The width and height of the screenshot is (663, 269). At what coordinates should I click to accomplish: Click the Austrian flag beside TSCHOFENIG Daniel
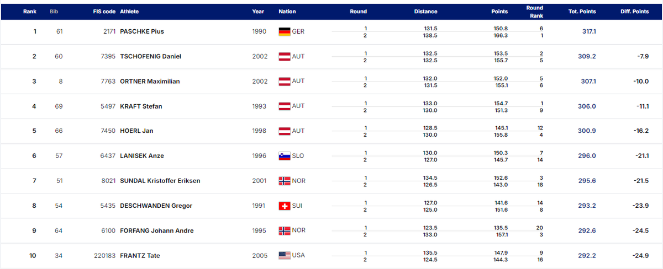coord(285,57)
